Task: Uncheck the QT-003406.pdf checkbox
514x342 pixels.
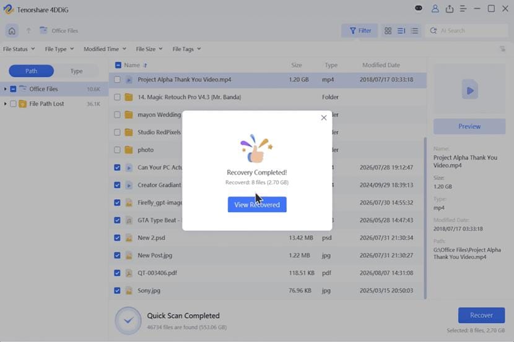Action: point(117,273)
